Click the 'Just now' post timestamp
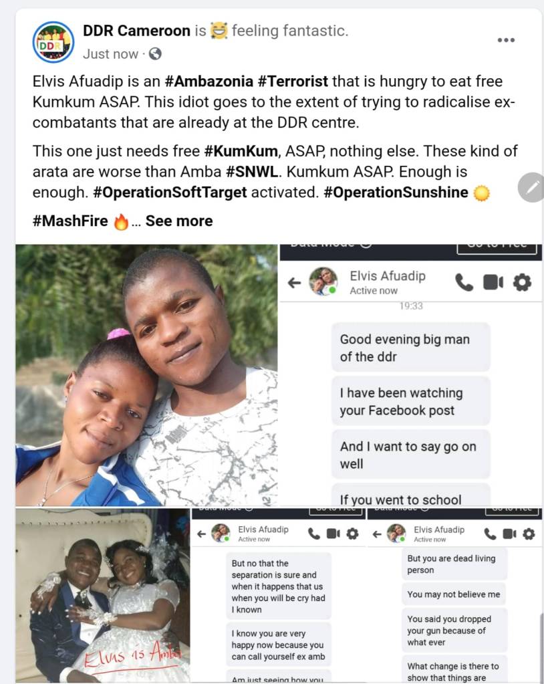Screen dimensions: 544x684 pyautogui.click(x=110, y=54)
